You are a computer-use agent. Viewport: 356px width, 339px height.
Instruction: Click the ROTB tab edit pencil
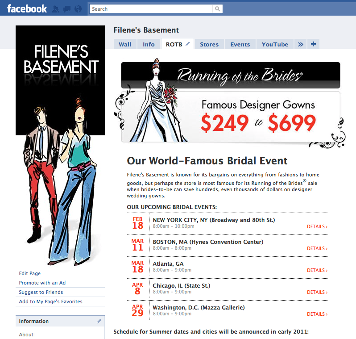pyautogui.click(x=187, y=44)
